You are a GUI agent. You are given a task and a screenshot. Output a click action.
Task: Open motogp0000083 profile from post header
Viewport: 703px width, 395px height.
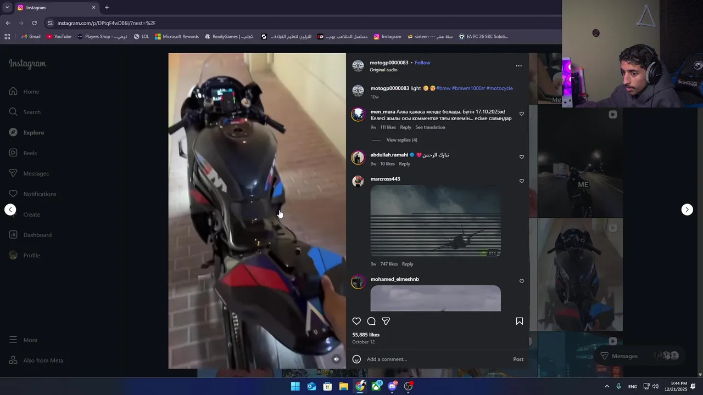(389, 63)
